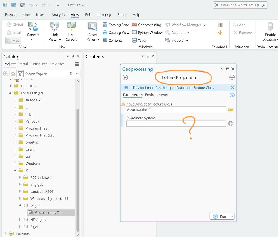The image size is (278, 237).
Task: Open the Catalog pane options chevron
Action: click(x=67, y=56)
